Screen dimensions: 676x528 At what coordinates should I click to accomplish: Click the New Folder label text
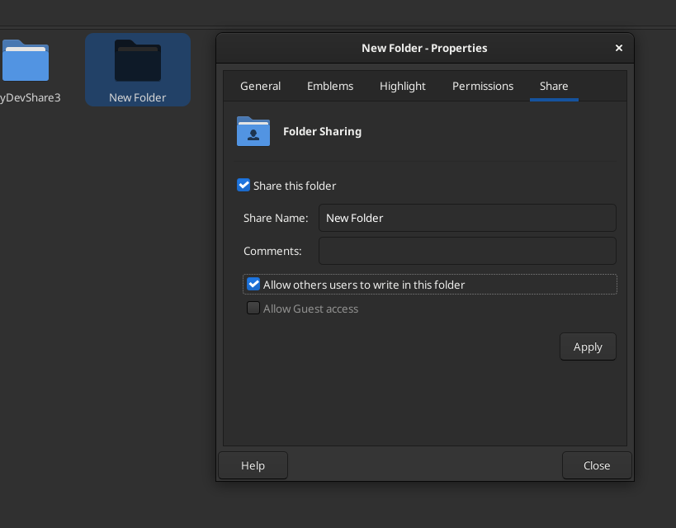click(138, 98)
